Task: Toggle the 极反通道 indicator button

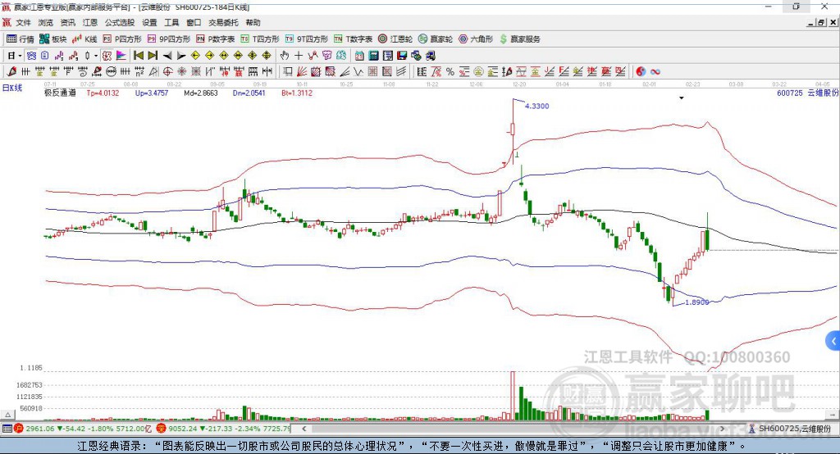Action: point(107,56)
